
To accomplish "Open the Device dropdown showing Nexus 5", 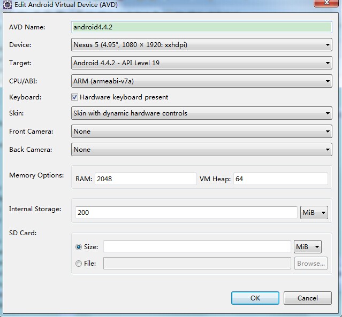I will (202, 45).
